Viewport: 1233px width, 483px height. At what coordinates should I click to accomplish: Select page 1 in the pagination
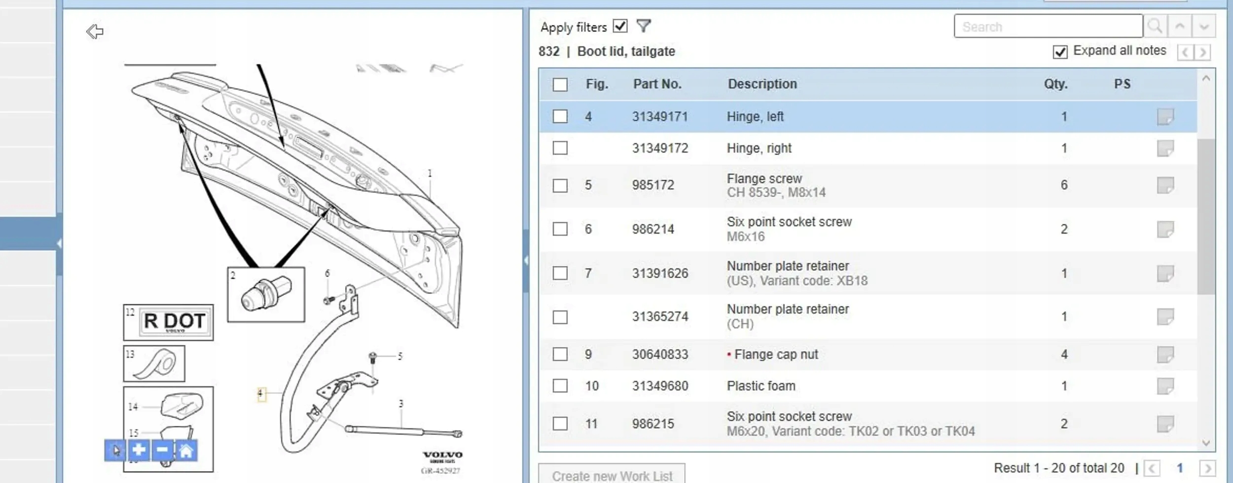coord(1180,468)
